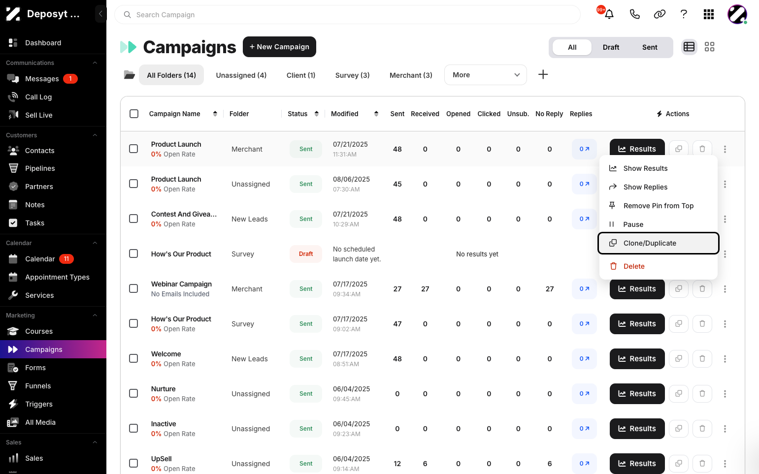Check the Merchant Product Launch row checkbox
This screenshot has height=474, width=759.
point(133,149)
